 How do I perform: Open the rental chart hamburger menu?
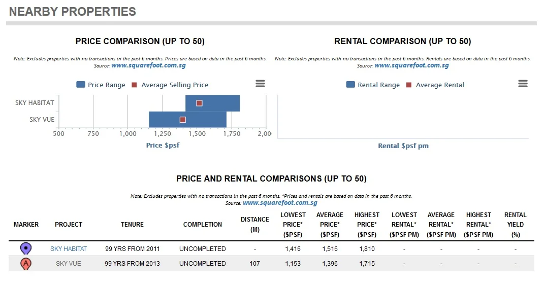[x=523, y=84]
